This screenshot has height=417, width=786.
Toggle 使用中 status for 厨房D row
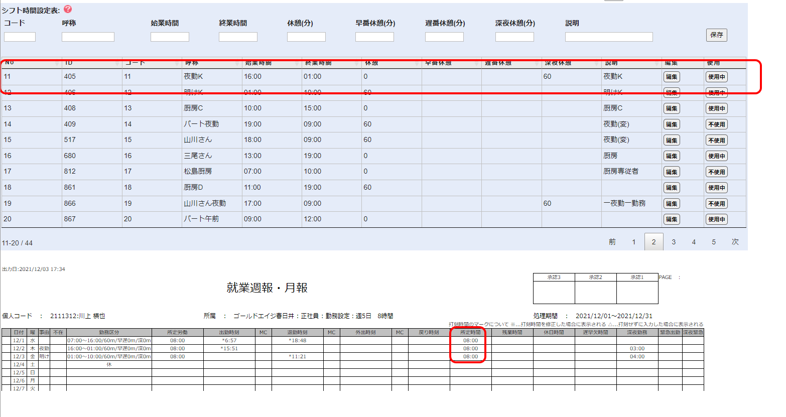716,188
